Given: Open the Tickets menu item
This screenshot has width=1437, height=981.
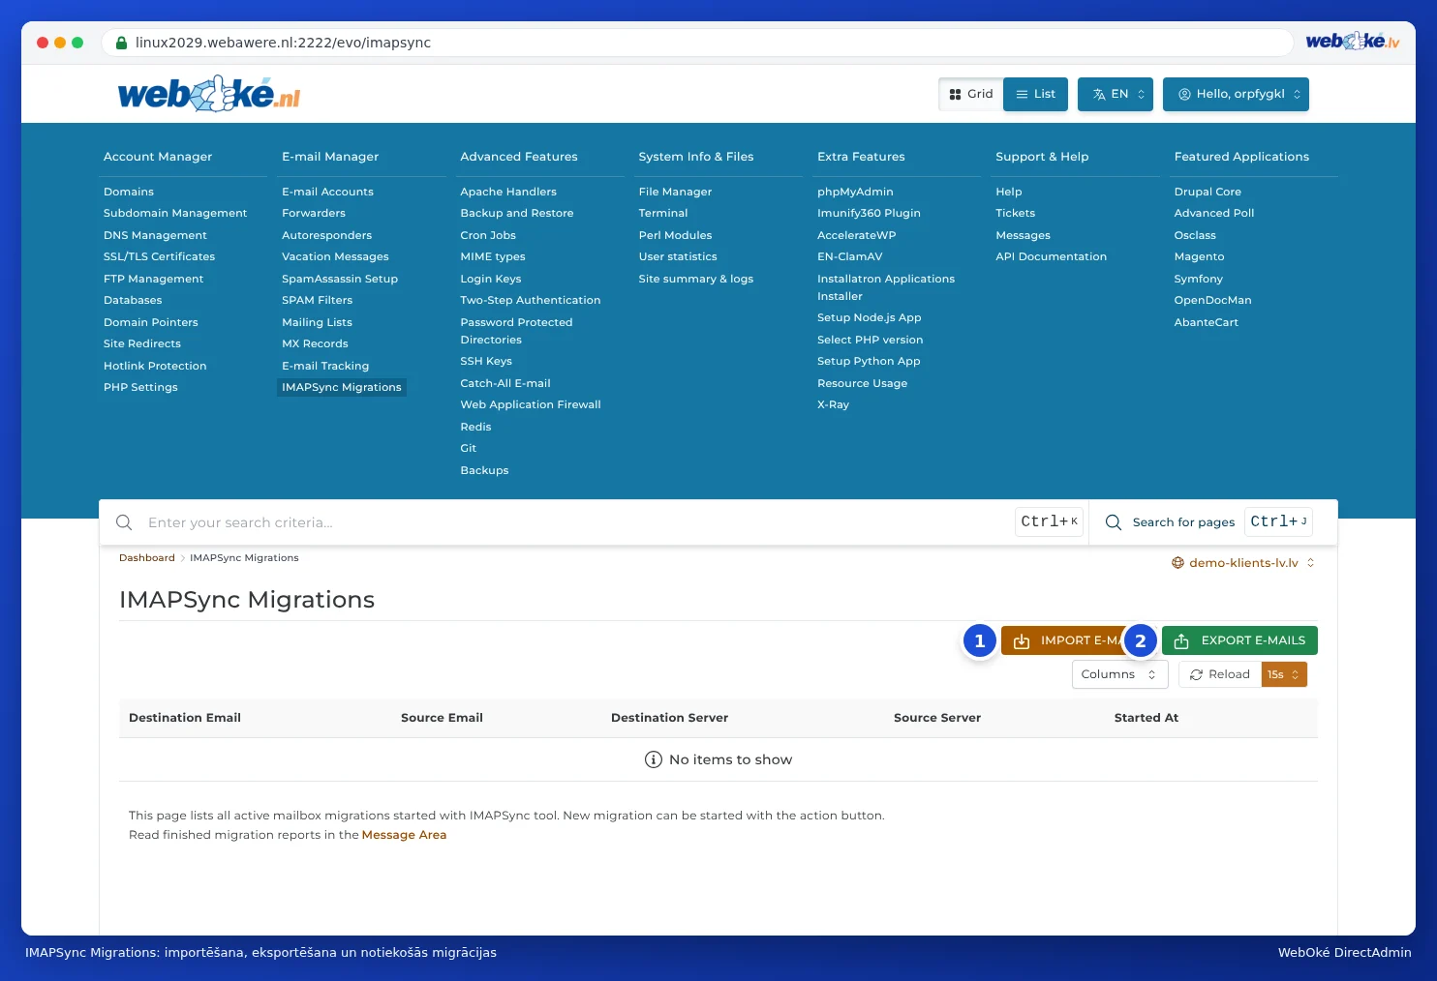Looking at the screenshot, I should pos(1015,213).
